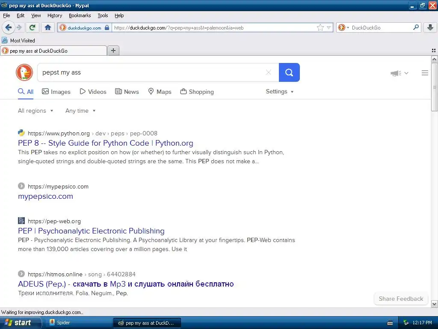Screen dimensions: 438x329
Task: Click the python.org favicon
Action: point(21,133)
